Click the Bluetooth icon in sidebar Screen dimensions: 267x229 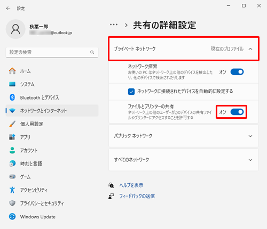click(12, 97)
